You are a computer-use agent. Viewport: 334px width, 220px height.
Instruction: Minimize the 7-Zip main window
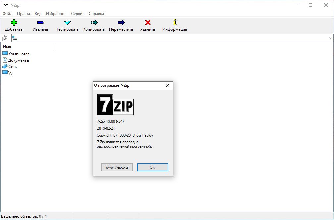tap(296, 5)
